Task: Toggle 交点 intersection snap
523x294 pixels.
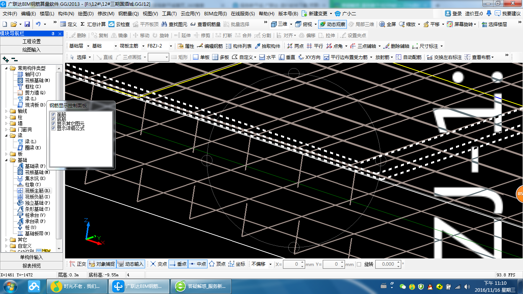Action: coord(159,264)
